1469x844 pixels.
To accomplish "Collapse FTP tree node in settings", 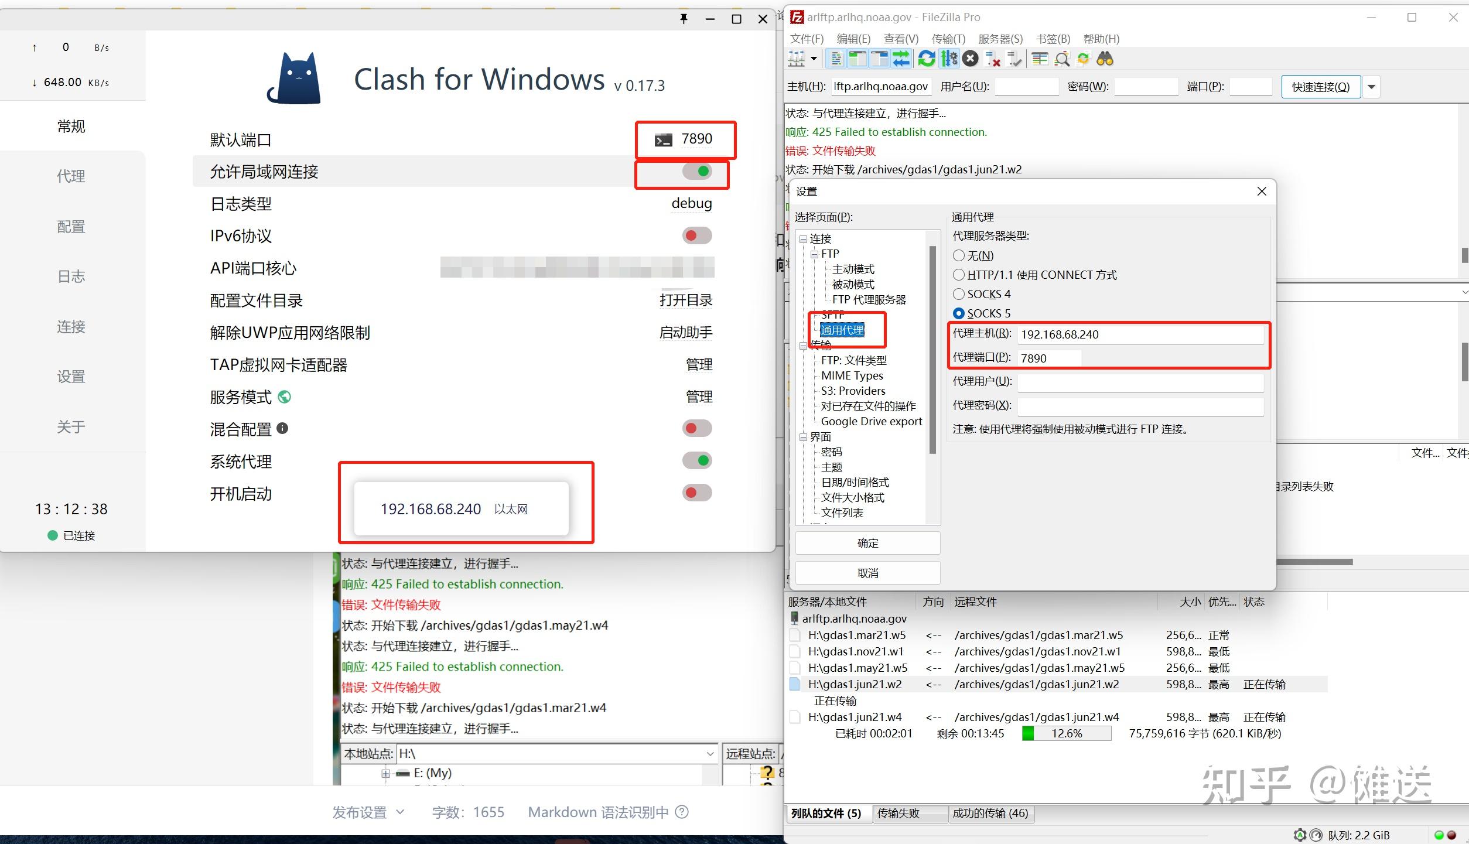I will point(815,254).
